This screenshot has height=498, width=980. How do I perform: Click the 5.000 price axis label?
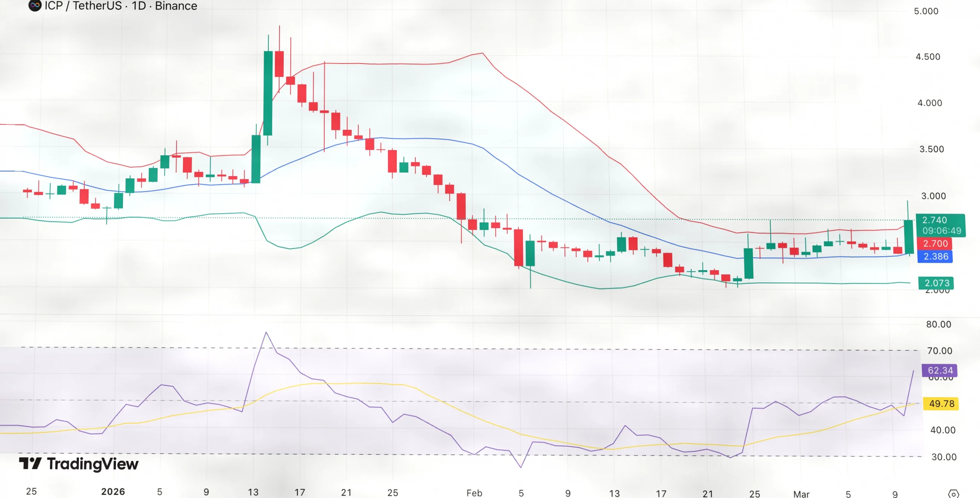pos(926,11)
